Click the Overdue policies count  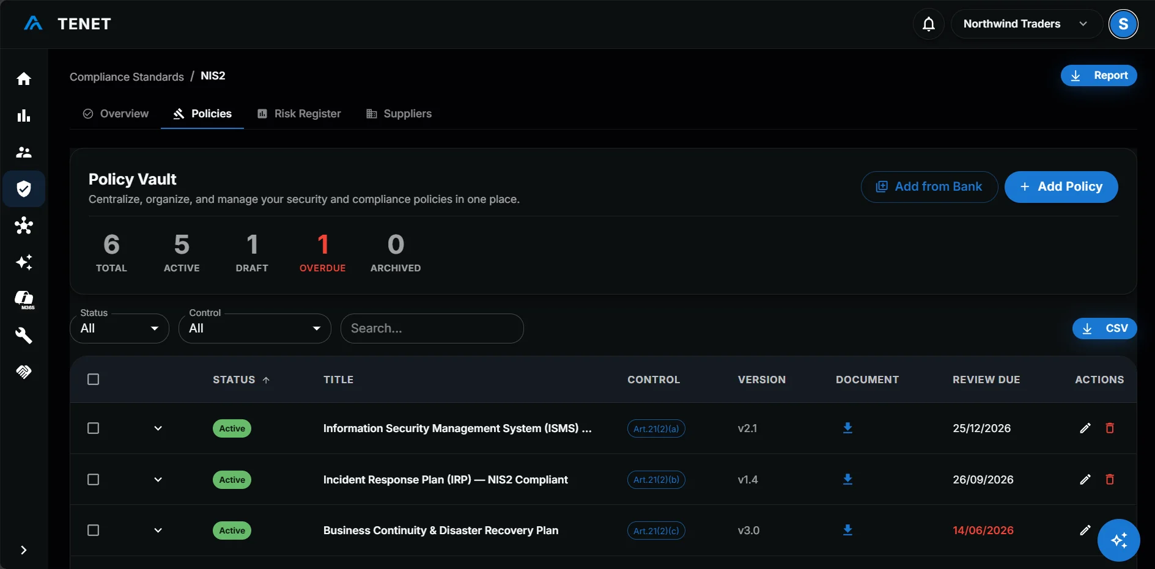point(323,252)
